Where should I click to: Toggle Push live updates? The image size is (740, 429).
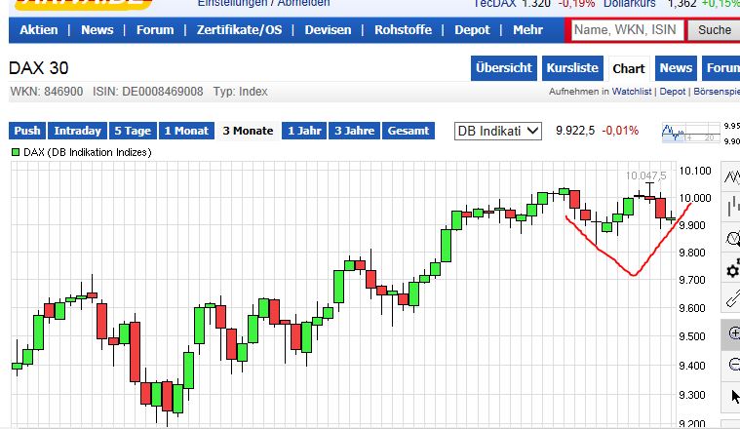[27, 131]
